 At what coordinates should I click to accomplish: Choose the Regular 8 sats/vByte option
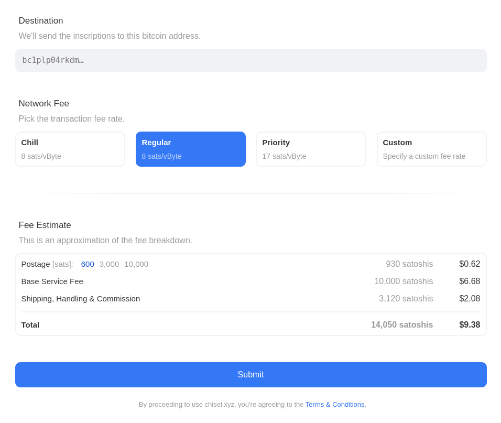[191, 149]
